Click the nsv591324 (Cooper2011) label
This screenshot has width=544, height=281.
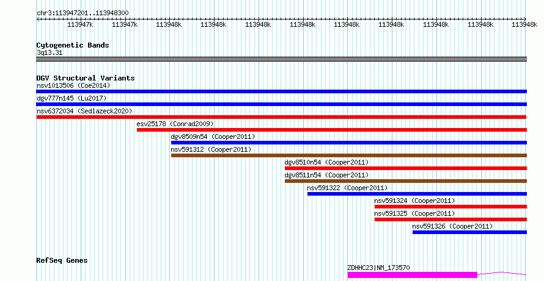point(414,201)
